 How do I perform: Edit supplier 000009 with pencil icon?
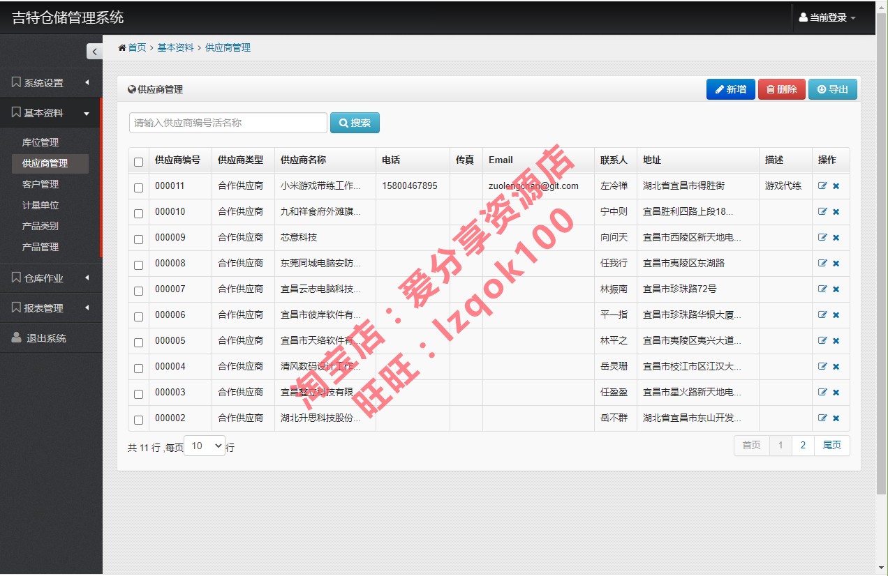pos(822,238)
